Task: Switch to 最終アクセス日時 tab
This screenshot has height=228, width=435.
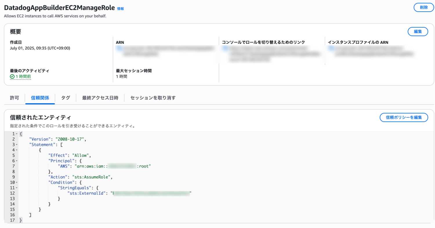Action: point(100,98)
